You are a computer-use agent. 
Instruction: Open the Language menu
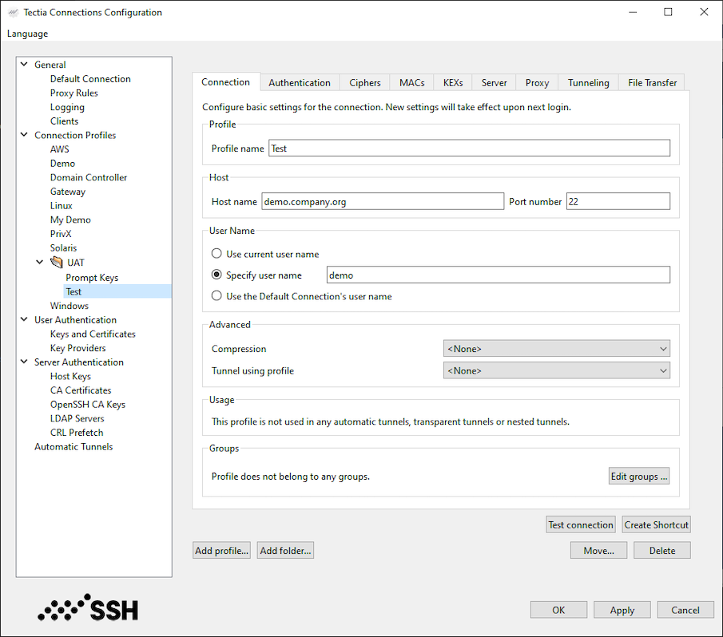tap(27, 34)
